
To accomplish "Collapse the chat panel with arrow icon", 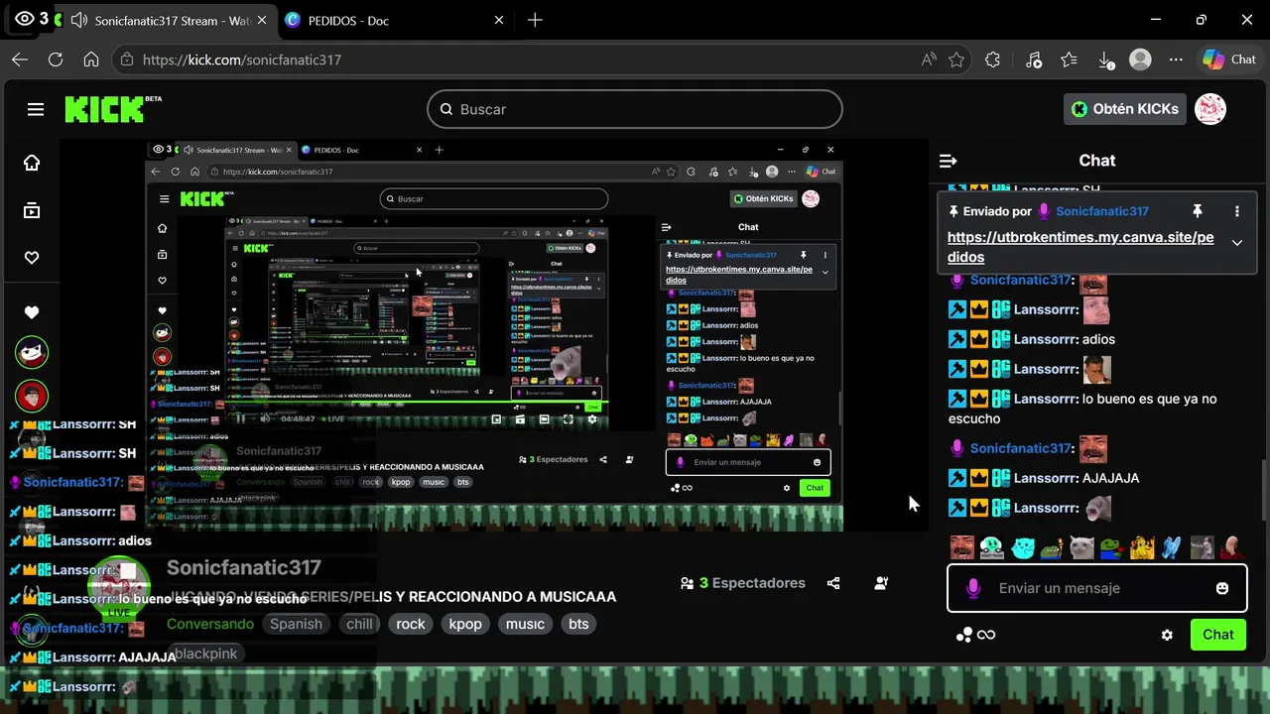I will (948, 161).
